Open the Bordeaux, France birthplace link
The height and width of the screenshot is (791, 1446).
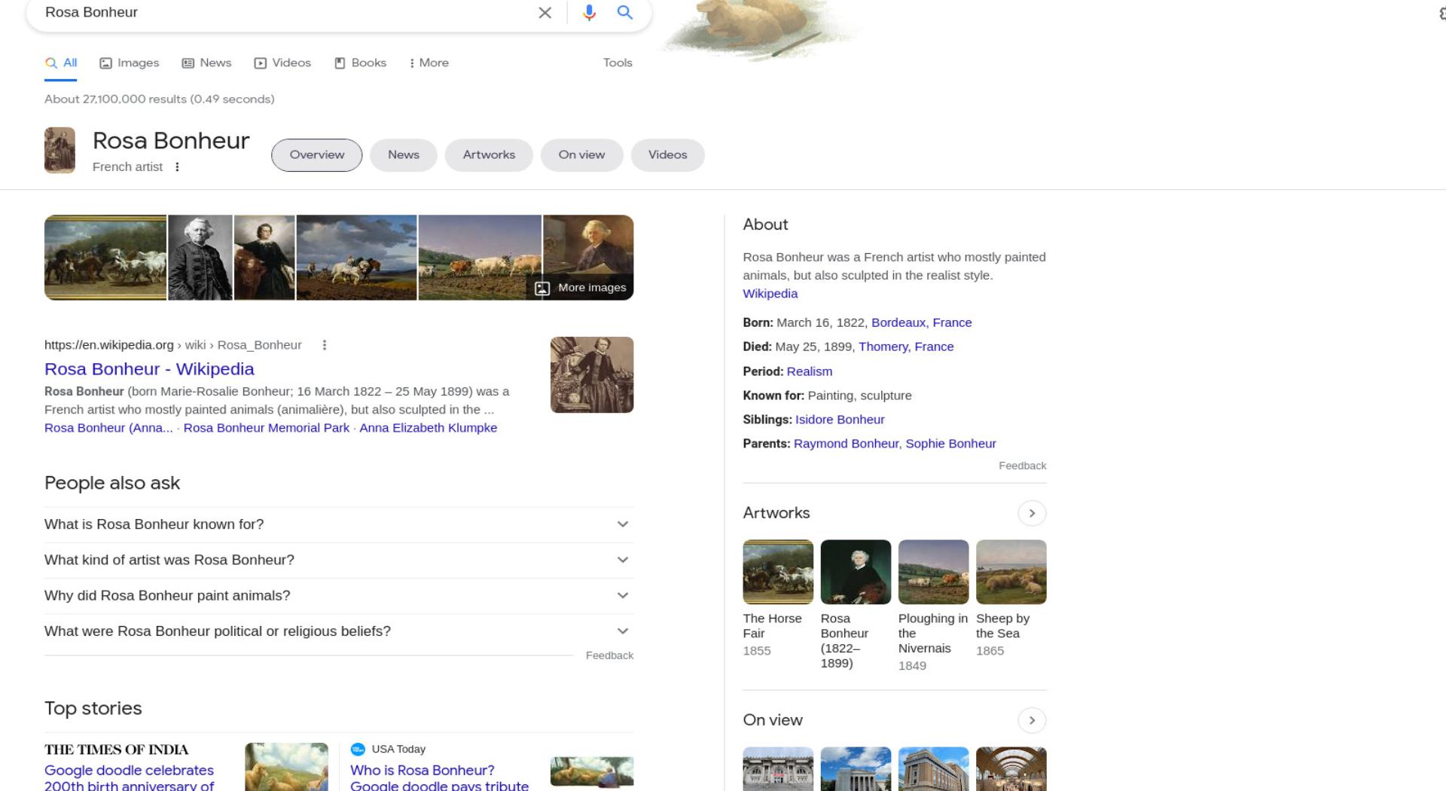[921, 323]
